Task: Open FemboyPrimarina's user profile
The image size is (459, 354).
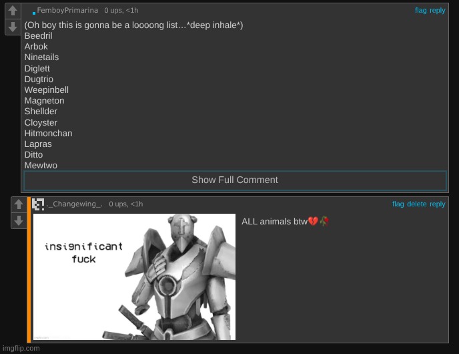Action: pyautogui.click(x=67, y=10)
